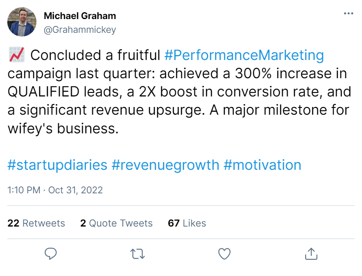
Task: Click the @Grahammickey handle
Action: tap(80, 30)
